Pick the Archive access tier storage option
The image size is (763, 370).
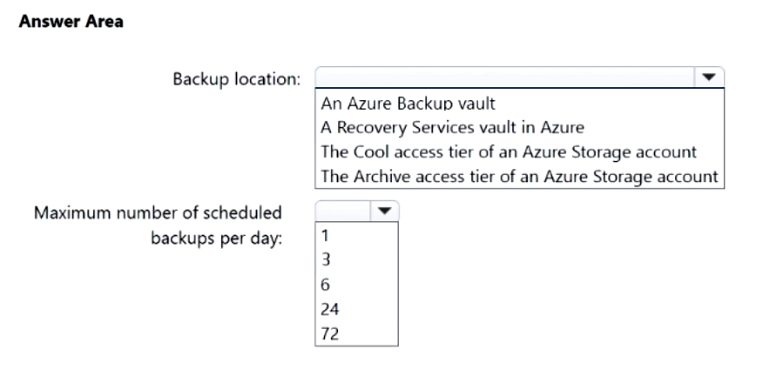click(x=519, y=176)
